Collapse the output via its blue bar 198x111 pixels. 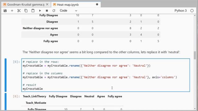[x=6, y=102]
